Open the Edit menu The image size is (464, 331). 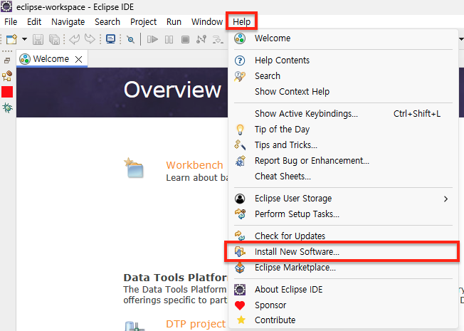pos(34,22)
